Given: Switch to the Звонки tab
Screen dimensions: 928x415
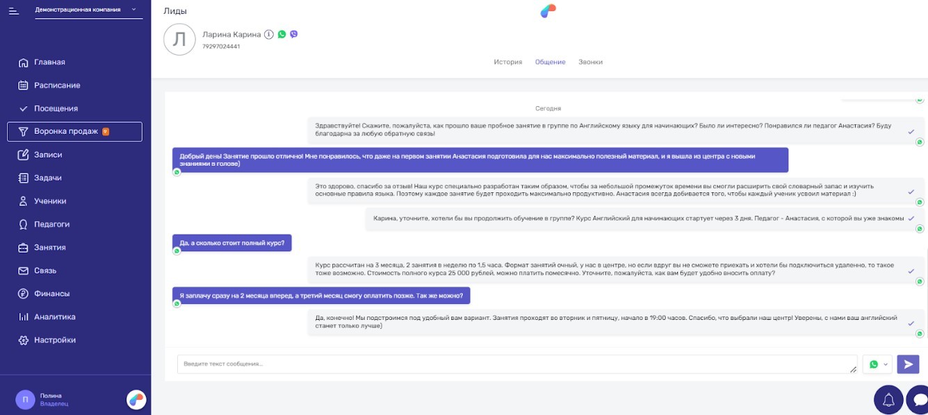Looking at the screenshot, I should click(x=590, y=62).
